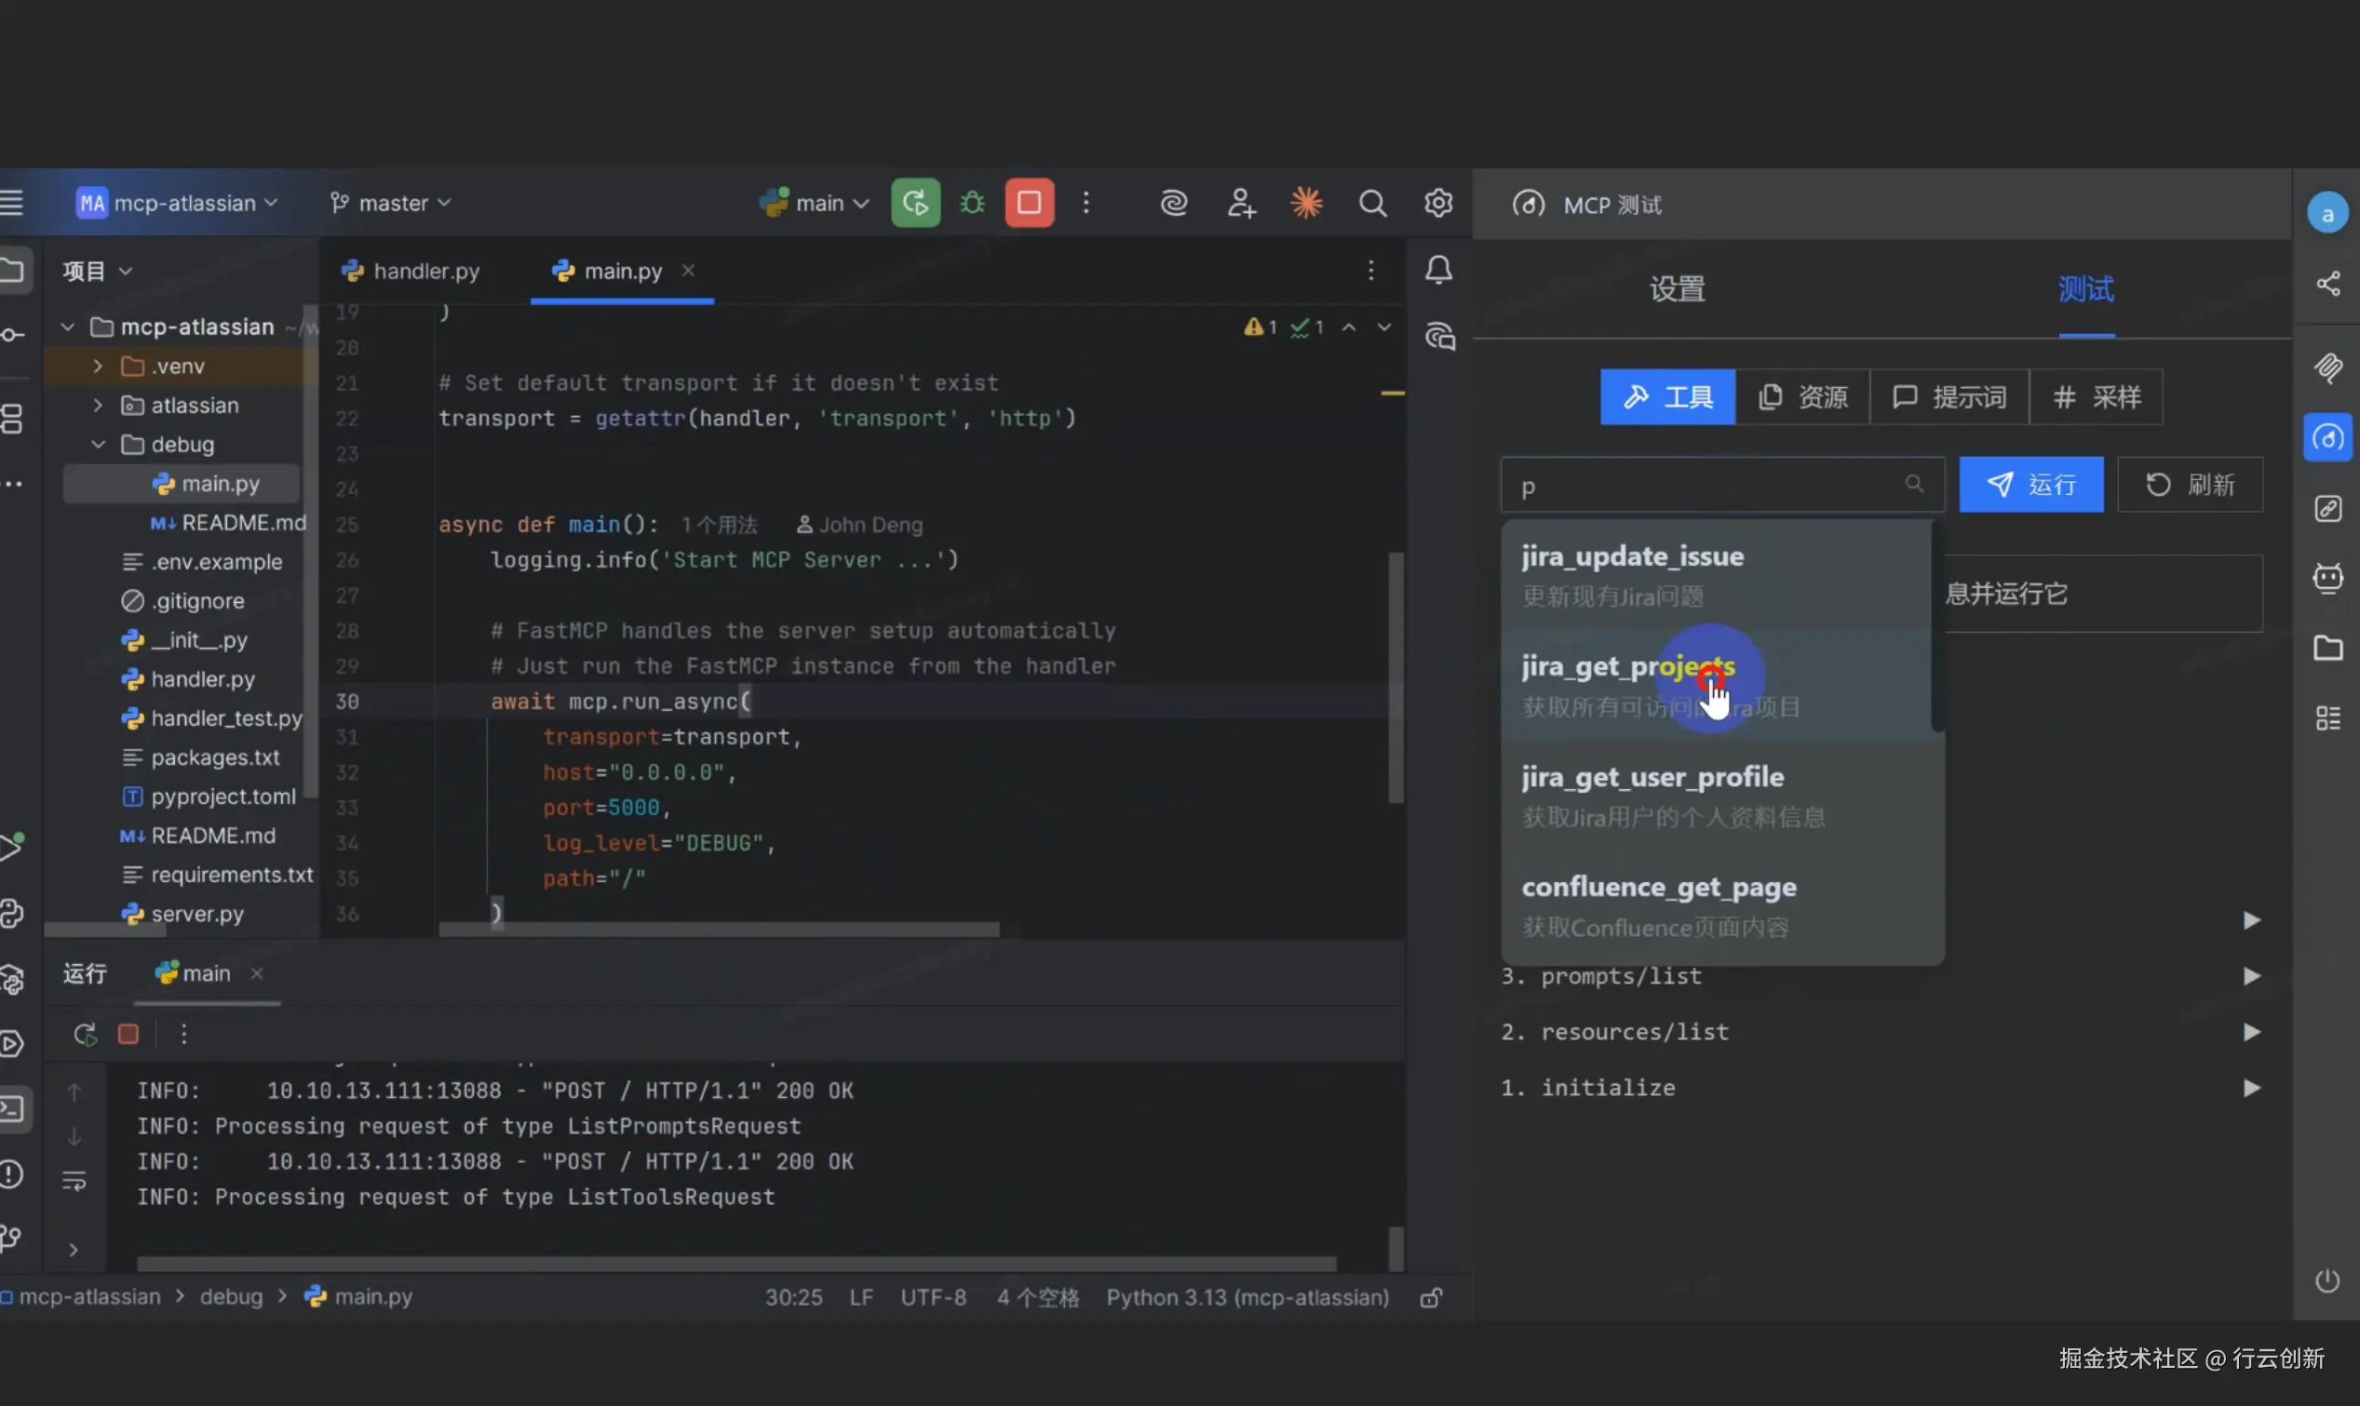Collapse the debug folder

(98, 445)
